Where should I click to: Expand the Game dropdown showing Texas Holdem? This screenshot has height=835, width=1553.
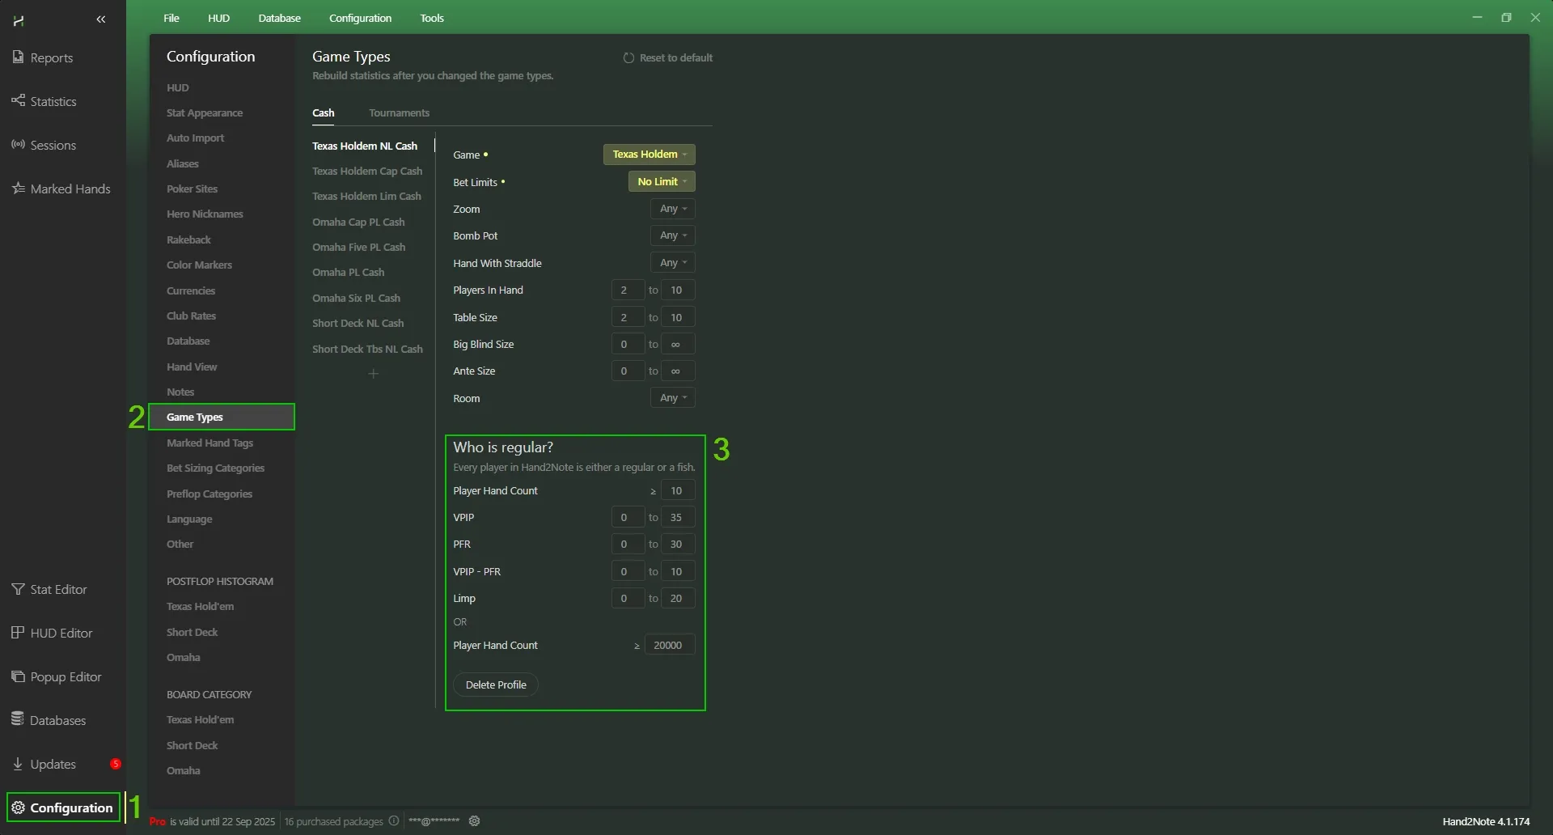tap(649, 155)
